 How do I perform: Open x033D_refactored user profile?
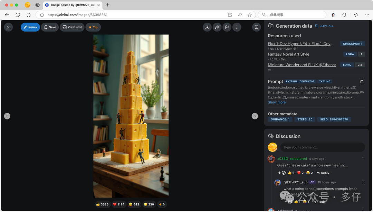[292, 159]
